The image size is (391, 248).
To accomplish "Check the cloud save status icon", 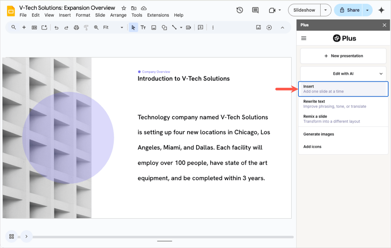I will point(144,8).
